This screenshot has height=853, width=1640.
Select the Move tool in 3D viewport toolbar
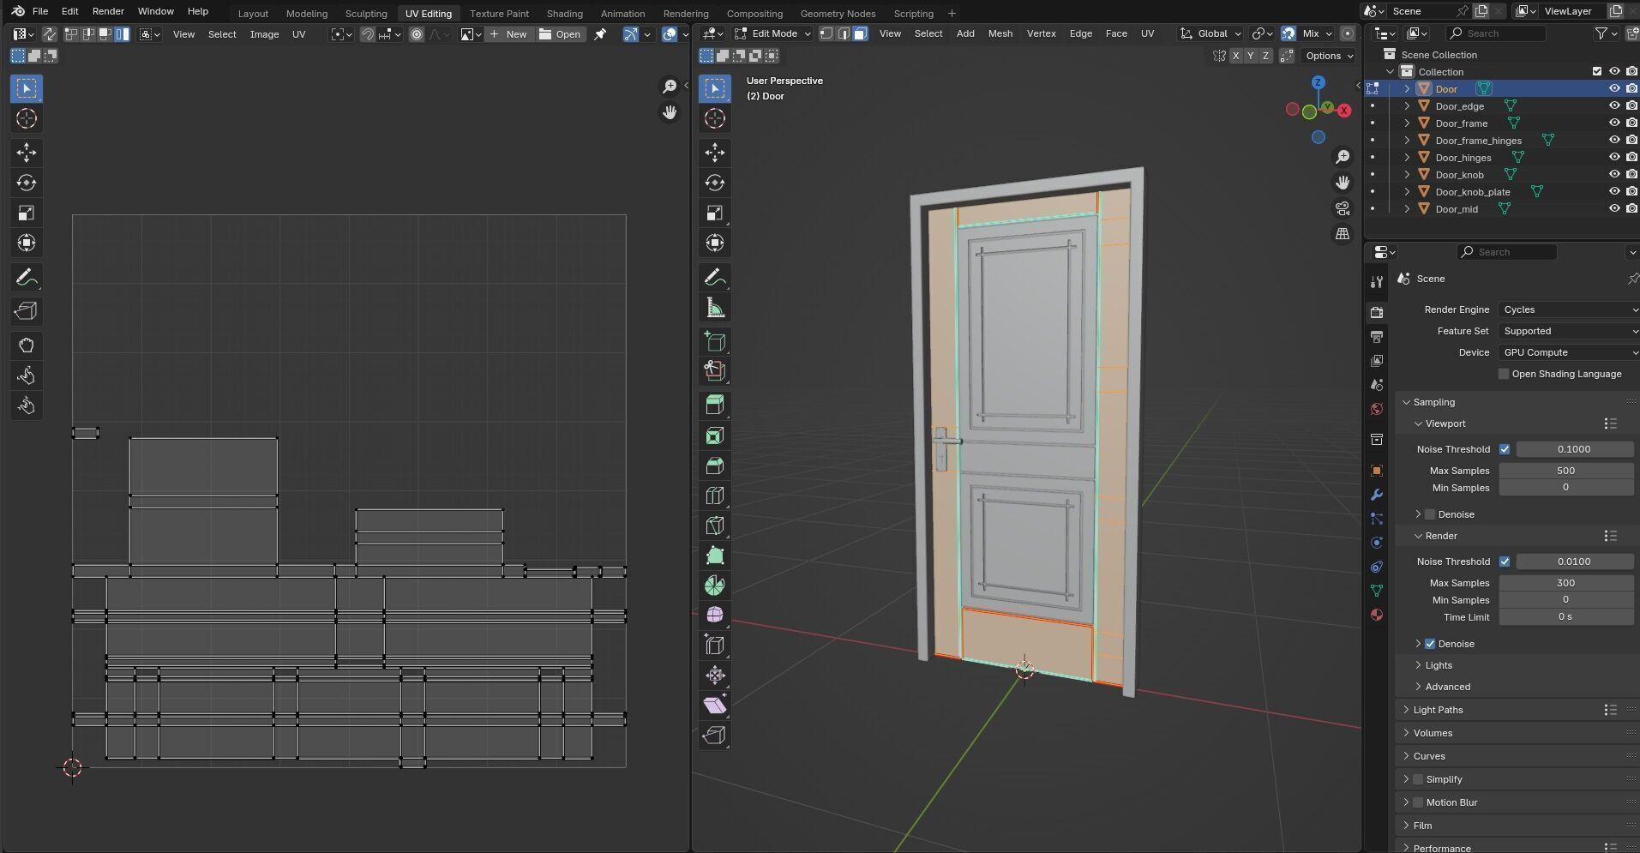[x=715, y=153]
